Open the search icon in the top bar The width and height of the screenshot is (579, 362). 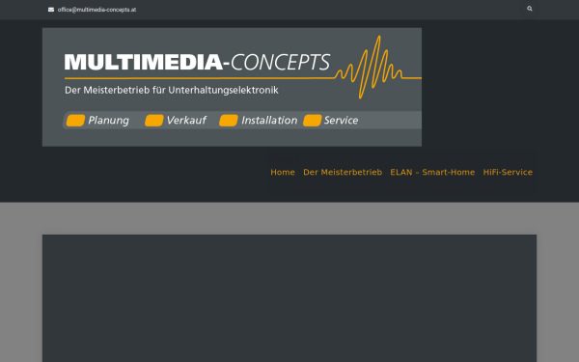pyautogui.click(x=530, y=9)
